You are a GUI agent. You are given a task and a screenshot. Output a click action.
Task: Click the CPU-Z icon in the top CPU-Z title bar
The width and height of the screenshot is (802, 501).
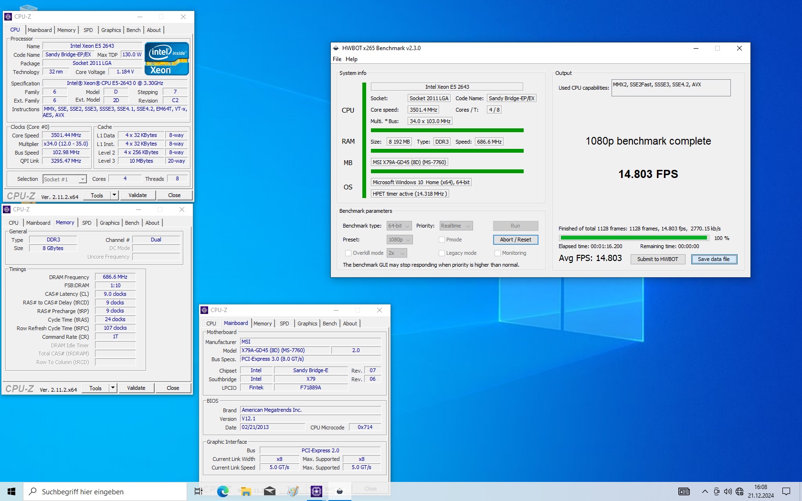tap(8, 17)
